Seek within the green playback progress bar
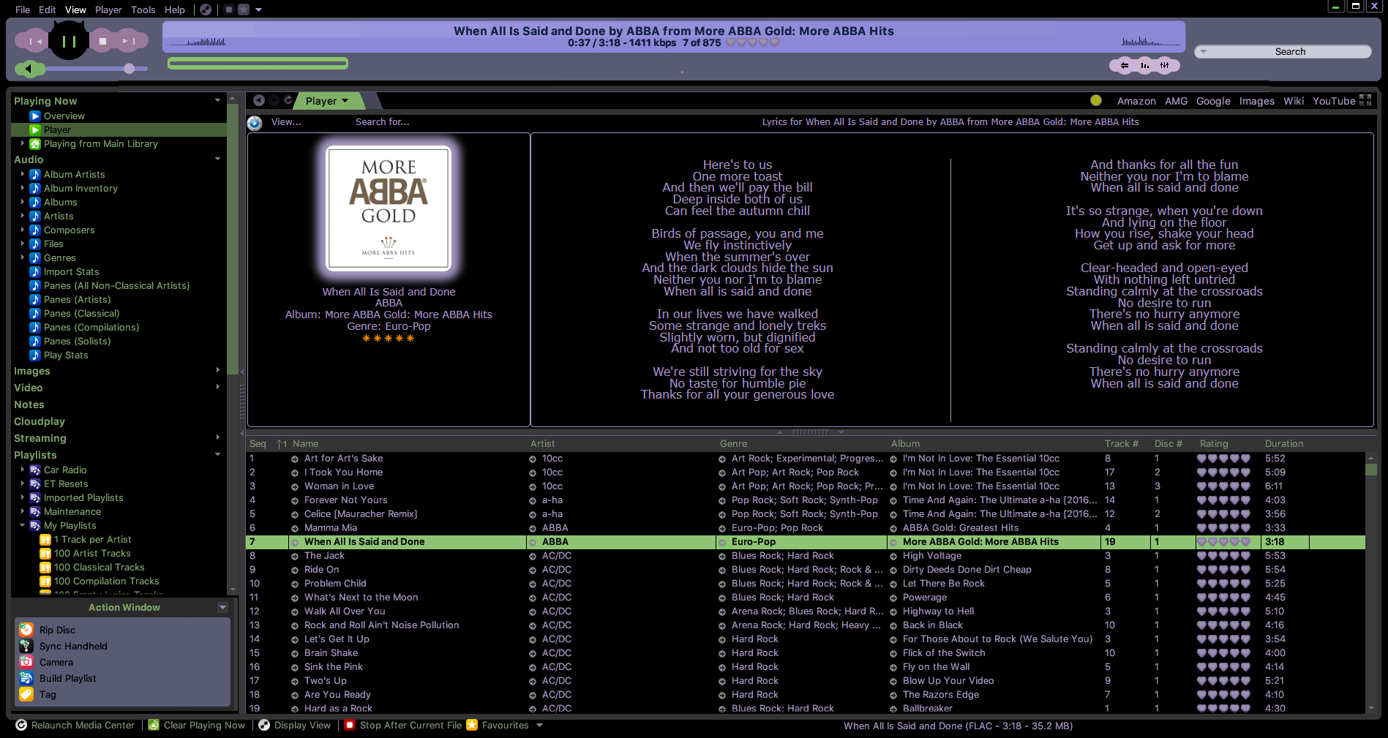This screenshot has height=738, width=1388. (258, 64)
